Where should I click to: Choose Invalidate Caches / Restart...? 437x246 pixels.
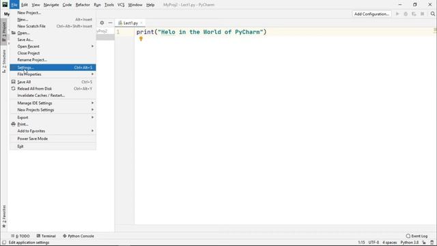[x=53, y=95]
